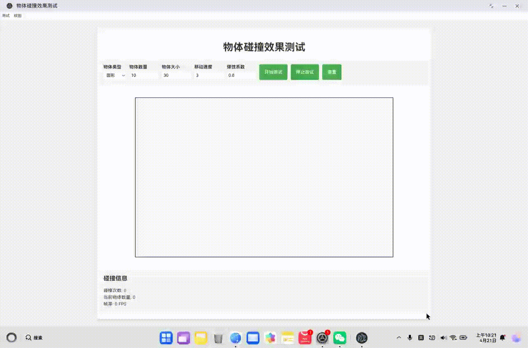Open the Electron app icon in the dock

coord(362,338)
